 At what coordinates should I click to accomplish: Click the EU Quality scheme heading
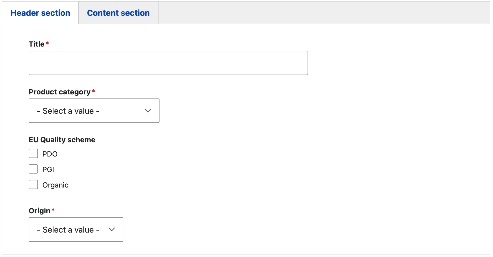pos(62,140)
